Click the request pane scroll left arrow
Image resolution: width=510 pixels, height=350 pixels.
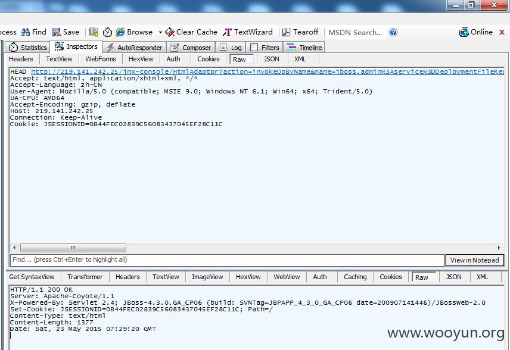14,248
